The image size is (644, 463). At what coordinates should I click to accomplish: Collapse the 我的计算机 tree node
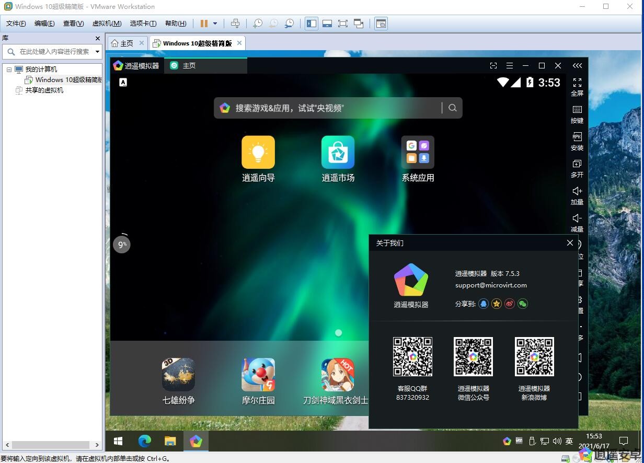[9, 70]
